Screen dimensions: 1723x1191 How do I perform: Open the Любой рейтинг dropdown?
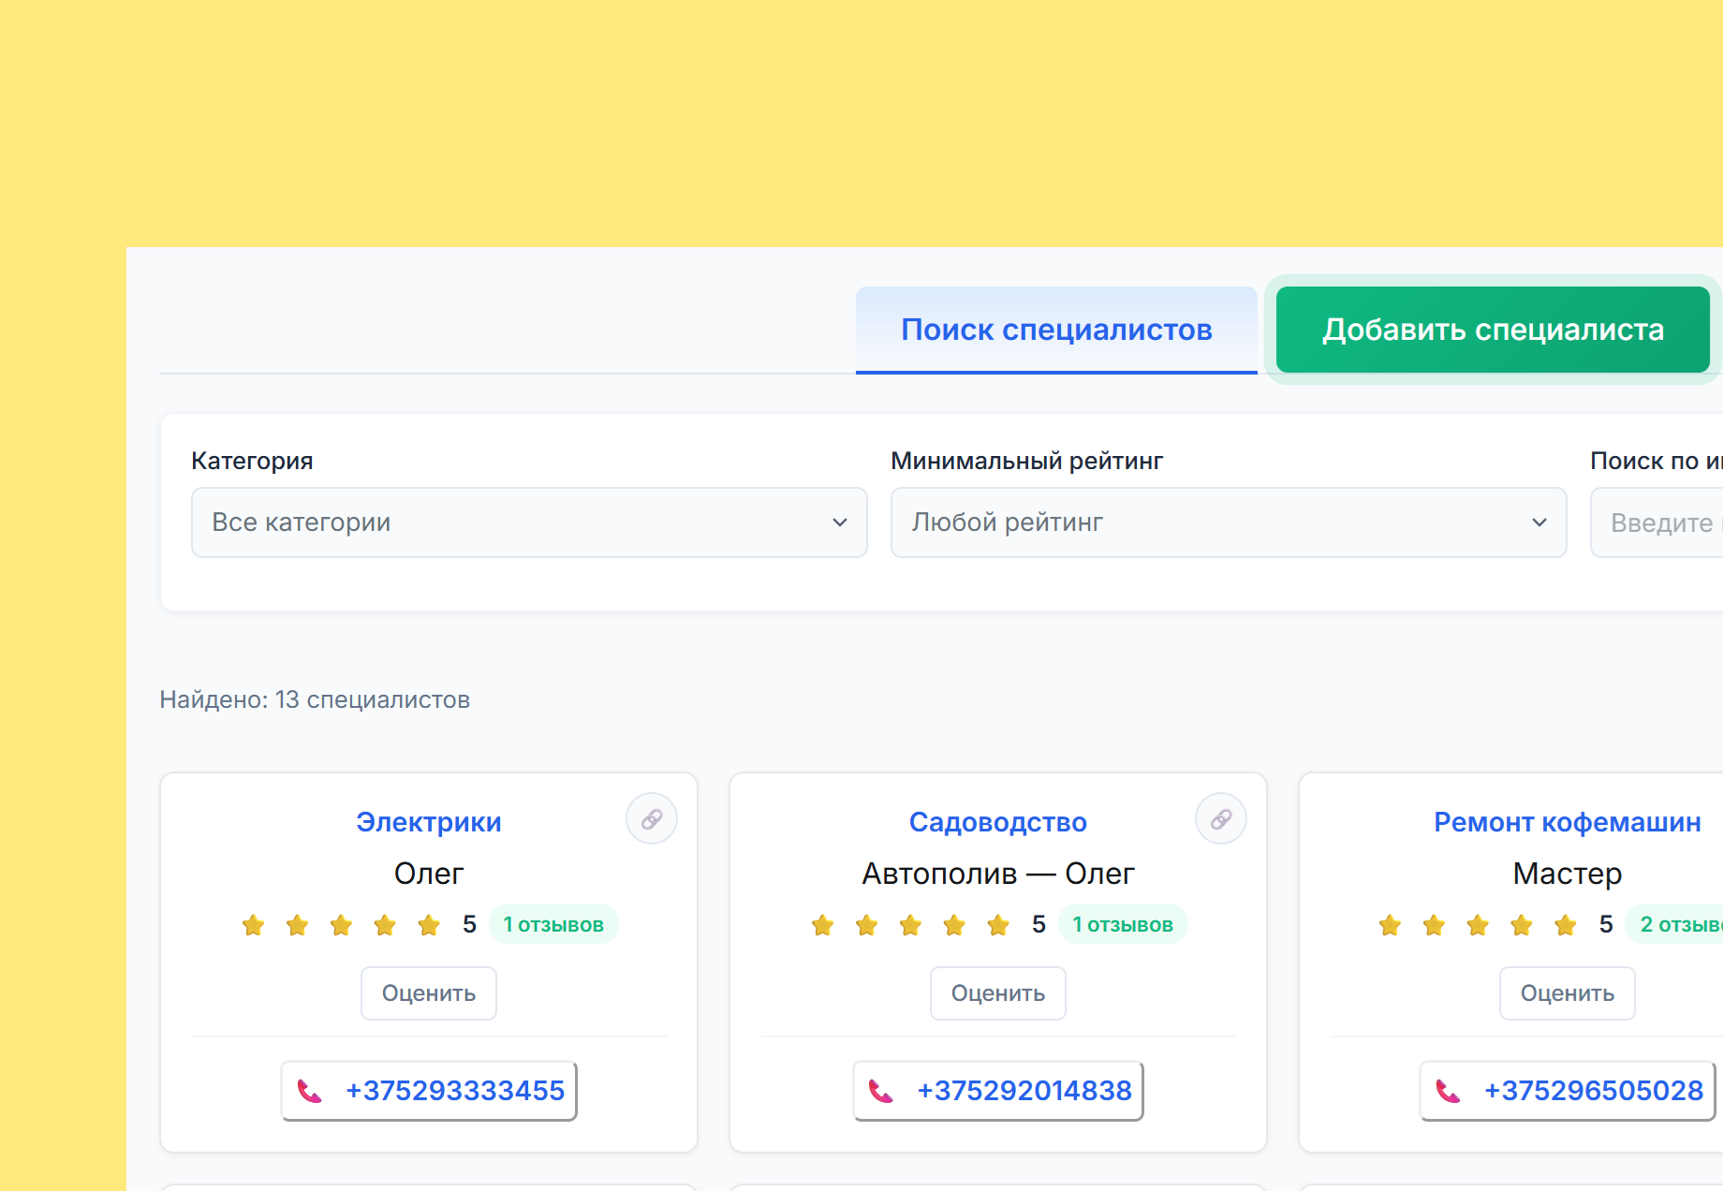[1228, 522]
